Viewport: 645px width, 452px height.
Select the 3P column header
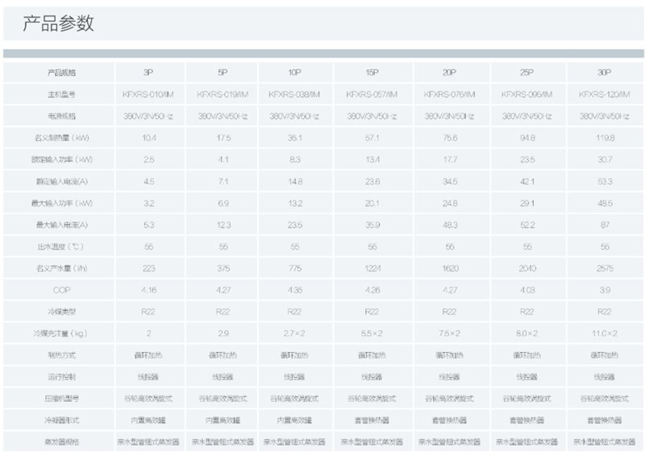pyautogui.click(x=149, y=73)
